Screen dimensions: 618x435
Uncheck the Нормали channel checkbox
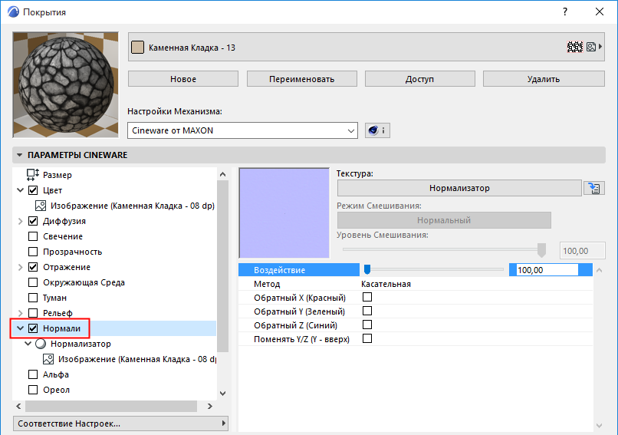click(x=33, y=328)
